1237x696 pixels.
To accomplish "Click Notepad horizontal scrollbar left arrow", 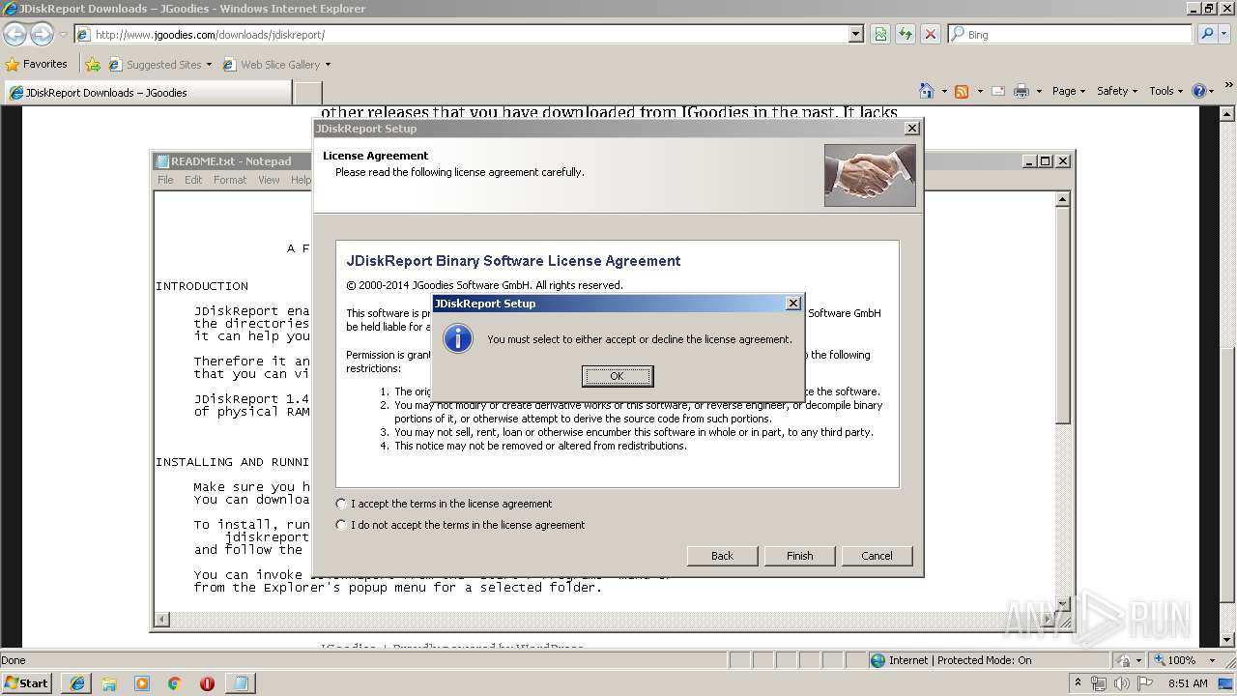I will pos(162,620).
